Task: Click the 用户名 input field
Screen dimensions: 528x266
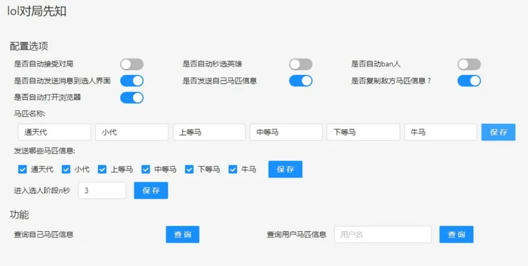Action: click(x=383, y=234)
